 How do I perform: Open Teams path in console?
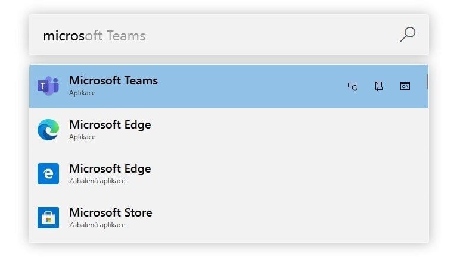(x=405, y=86)
